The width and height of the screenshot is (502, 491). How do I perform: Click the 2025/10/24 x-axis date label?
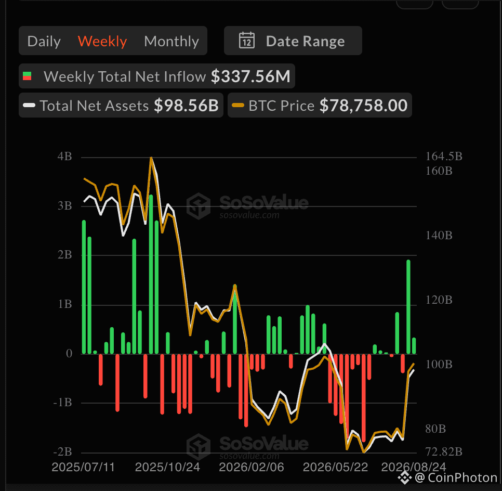click(x=167, y=467)
